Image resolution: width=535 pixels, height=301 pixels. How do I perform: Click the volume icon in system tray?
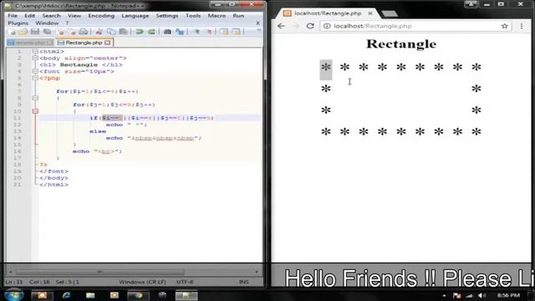click(481, 295)
